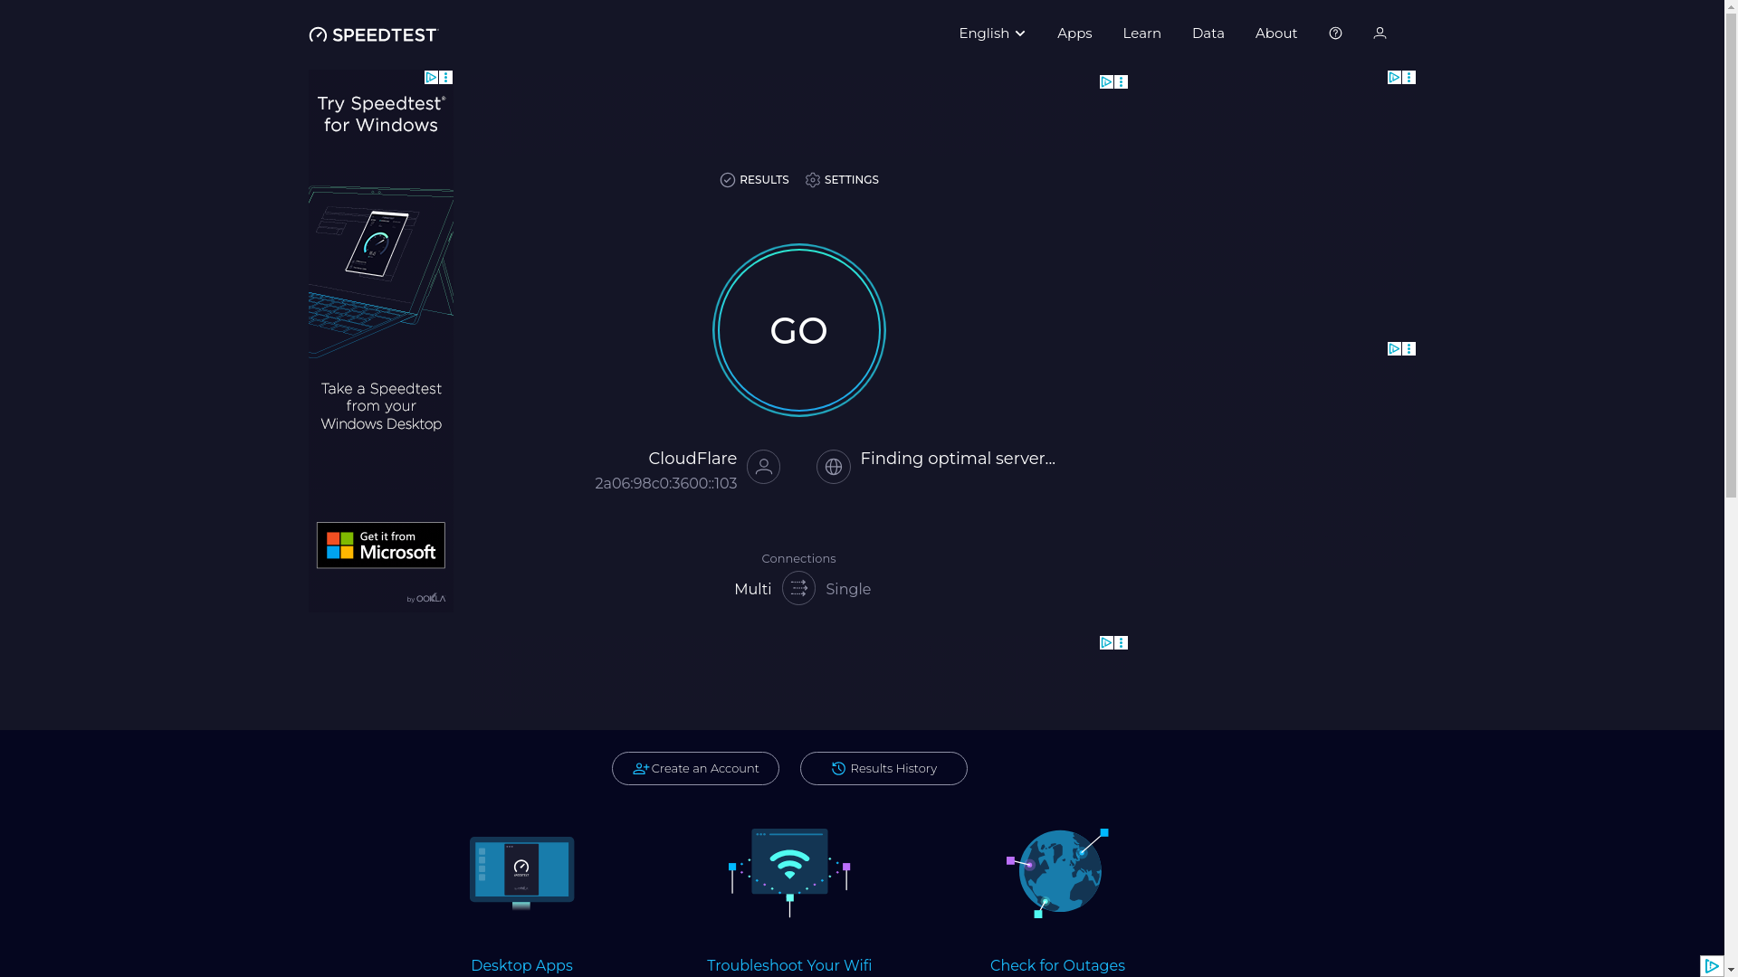Toggle the Multi/Single connections switch
1738x977 pixels.
pyautogui.click(x=798, y=588)
